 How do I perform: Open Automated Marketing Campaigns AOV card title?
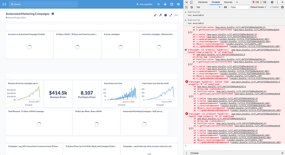click(143, 111)
